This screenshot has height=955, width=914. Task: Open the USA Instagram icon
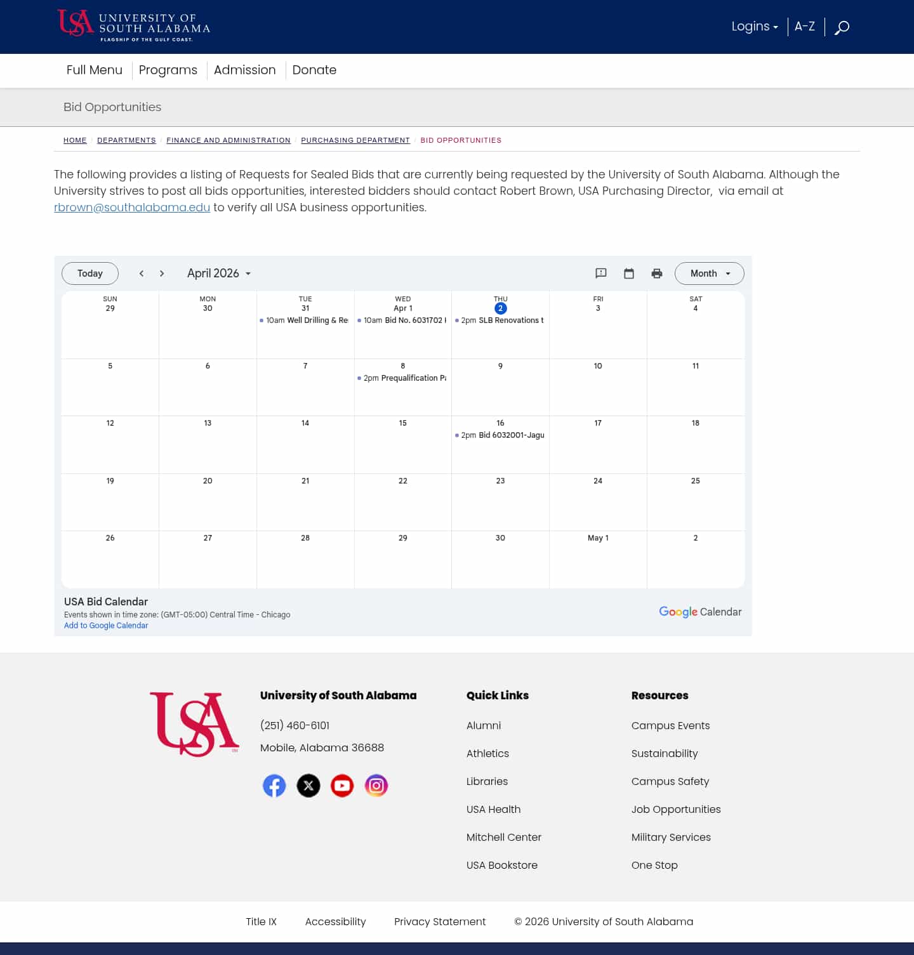[376, 786]
